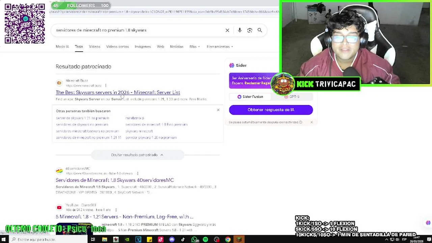Open WhatsApp from the taskbar
The height and width of the screenshot is (243, 432).
(x=194, y=240)
